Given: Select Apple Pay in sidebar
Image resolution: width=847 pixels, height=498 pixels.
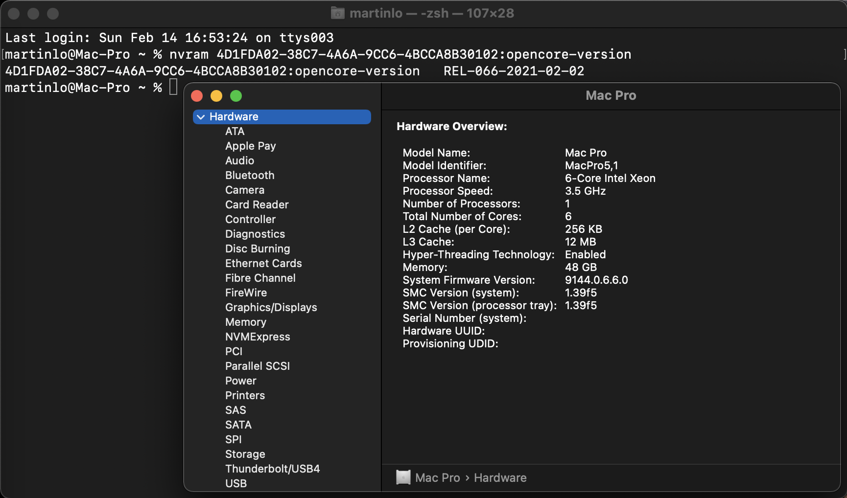Looking at the screenshot, I should pyautogui.click(x=250, y=146).
